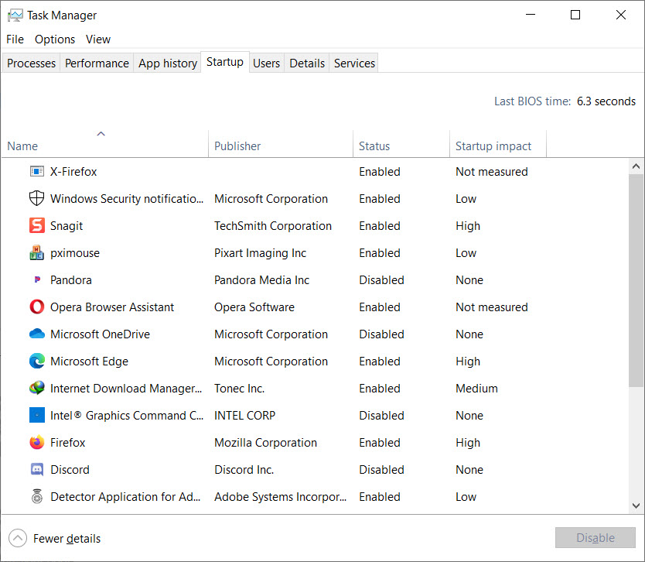Sort by the Name column header

click(105, 144)
